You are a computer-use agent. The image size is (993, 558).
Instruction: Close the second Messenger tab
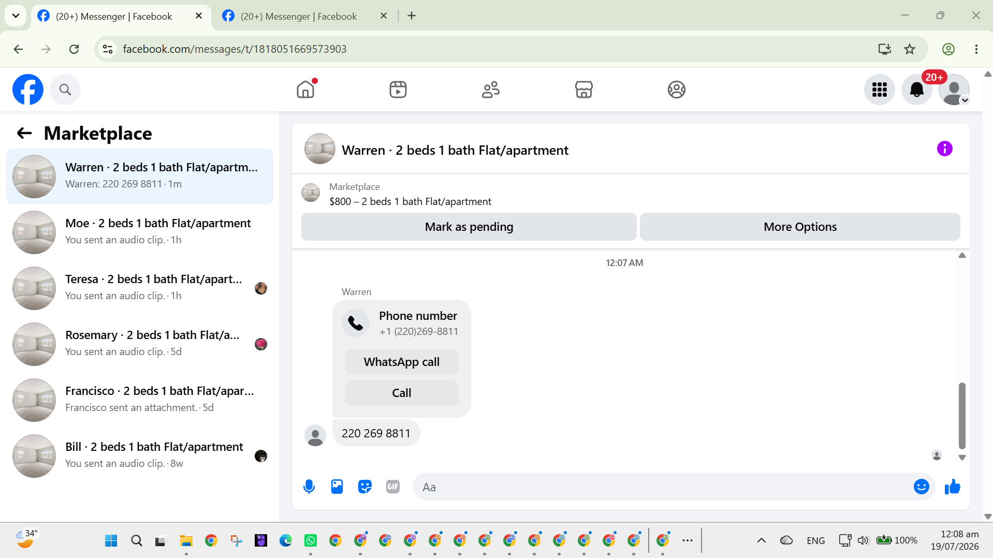[x=384, y=16]
